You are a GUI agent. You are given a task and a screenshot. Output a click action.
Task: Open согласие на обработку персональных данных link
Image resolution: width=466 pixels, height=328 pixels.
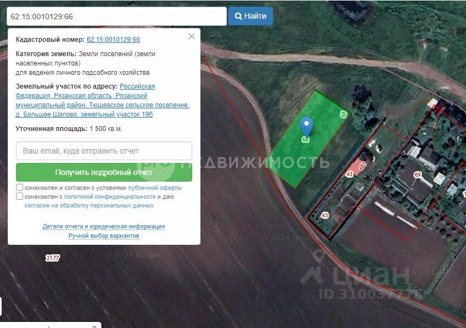89,205
